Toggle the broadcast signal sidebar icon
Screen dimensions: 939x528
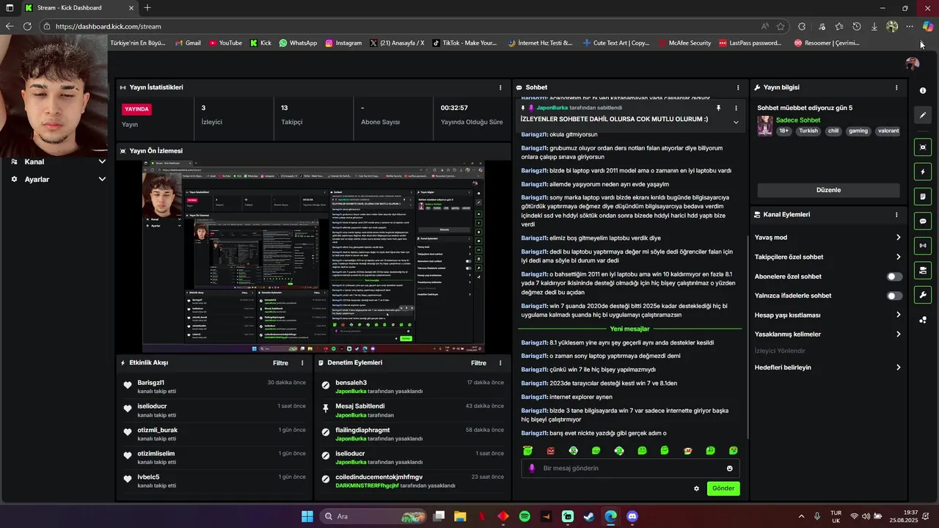[x=923, y=246]
